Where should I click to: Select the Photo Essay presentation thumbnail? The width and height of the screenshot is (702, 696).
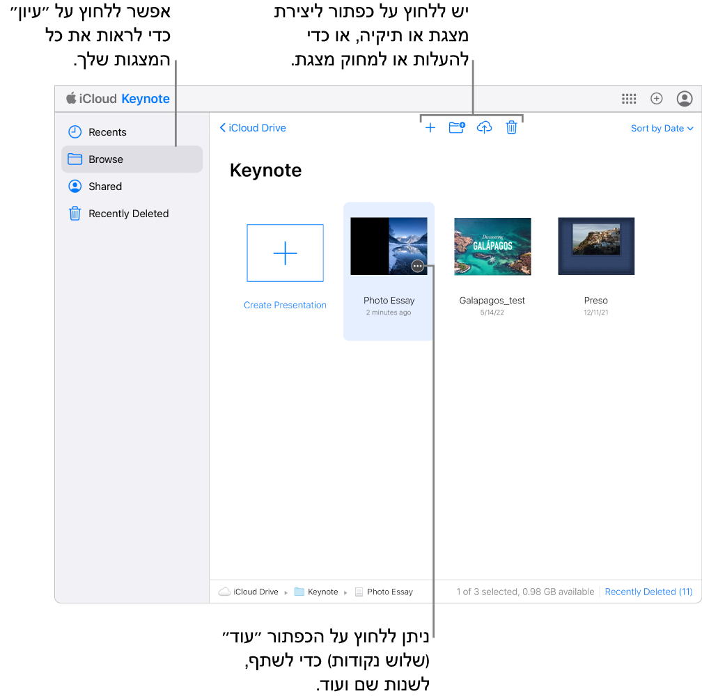pyautogui.click(x=389, y=246)
